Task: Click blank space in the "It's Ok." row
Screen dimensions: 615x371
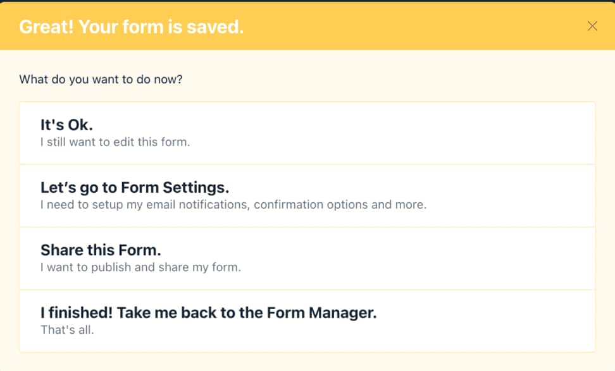Action: pyautogui.click(x=443, y=133)
